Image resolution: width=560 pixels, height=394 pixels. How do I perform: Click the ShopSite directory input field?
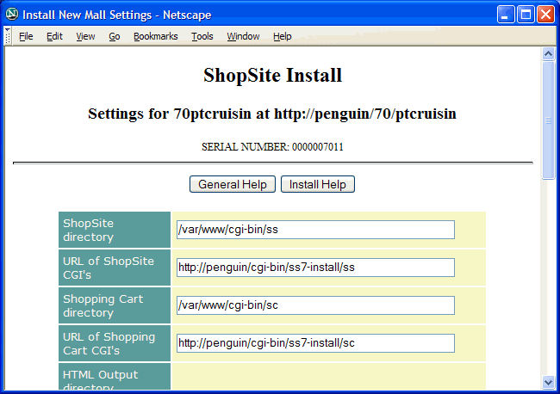[x=314, y=230]
